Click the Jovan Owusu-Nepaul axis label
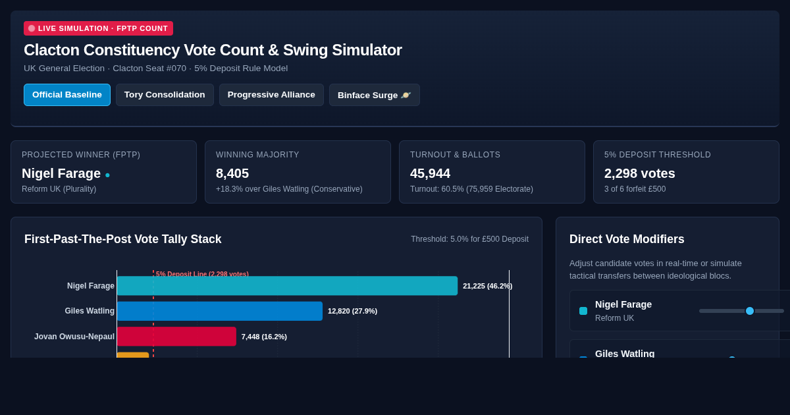The height and width of the screenshot is (415, 790). (x=74, y=337)
